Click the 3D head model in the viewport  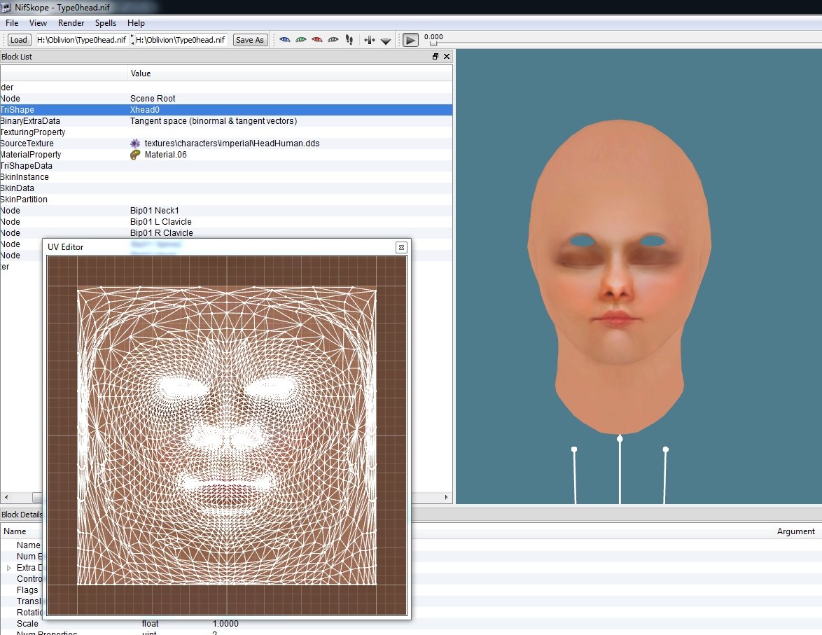(x=618, y=277)
